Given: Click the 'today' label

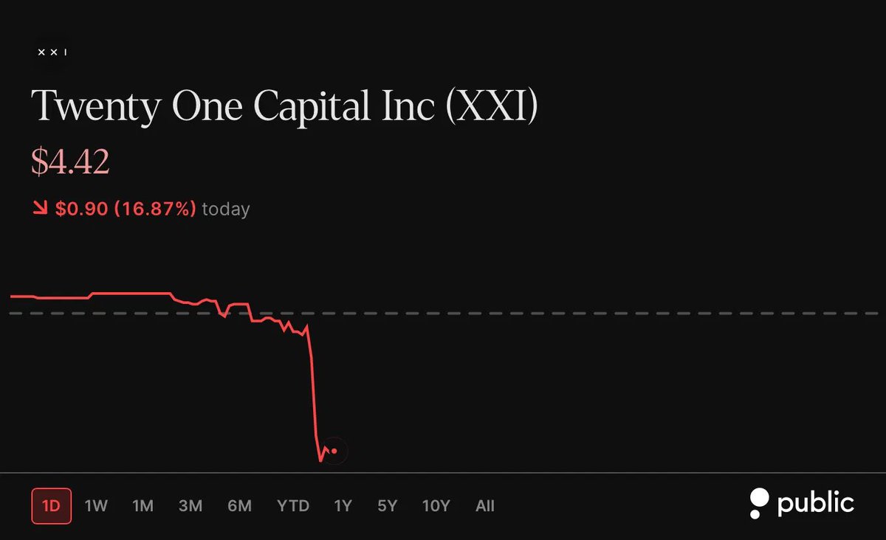Looking at the screenshot, I should (x=226, y=210).
